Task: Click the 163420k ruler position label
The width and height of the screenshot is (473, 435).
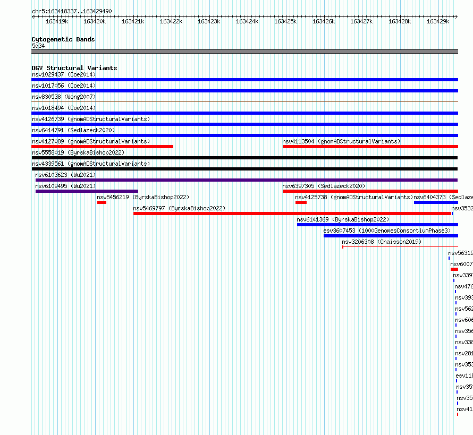Action: click(95, 22)
